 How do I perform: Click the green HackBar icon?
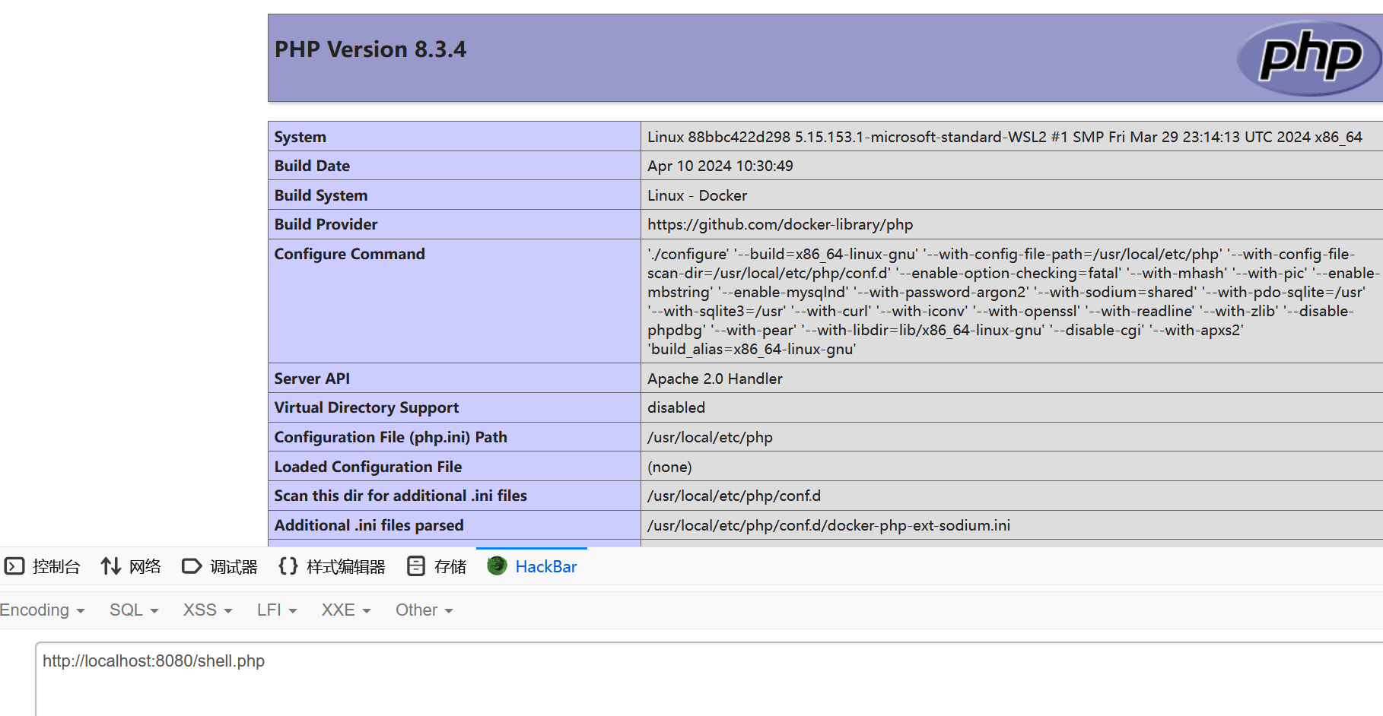coord(497,566)
